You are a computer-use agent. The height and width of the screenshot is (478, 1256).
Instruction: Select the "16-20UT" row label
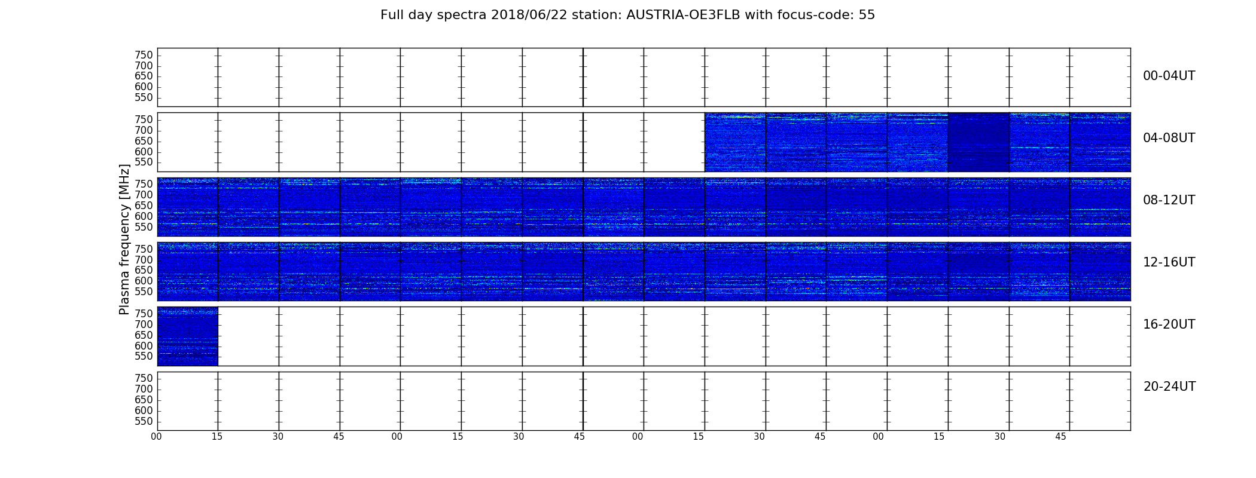click(x=1169, y=324)
